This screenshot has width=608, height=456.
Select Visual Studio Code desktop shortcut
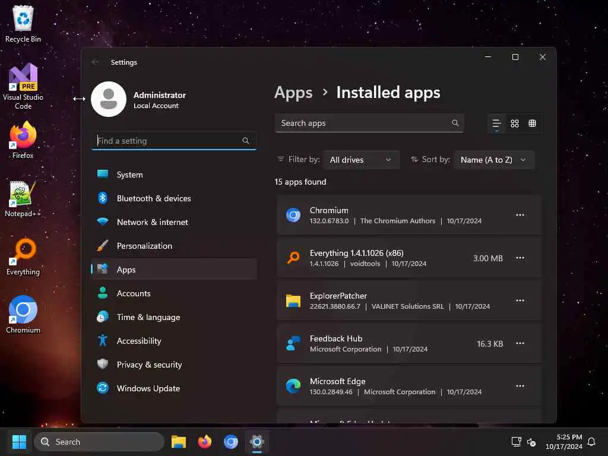click(23, 86)
